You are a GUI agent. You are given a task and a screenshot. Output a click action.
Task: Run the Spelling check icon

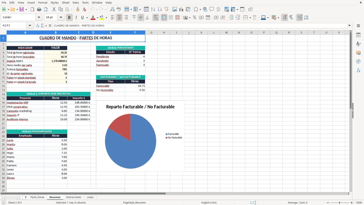[x=119, y=9]
